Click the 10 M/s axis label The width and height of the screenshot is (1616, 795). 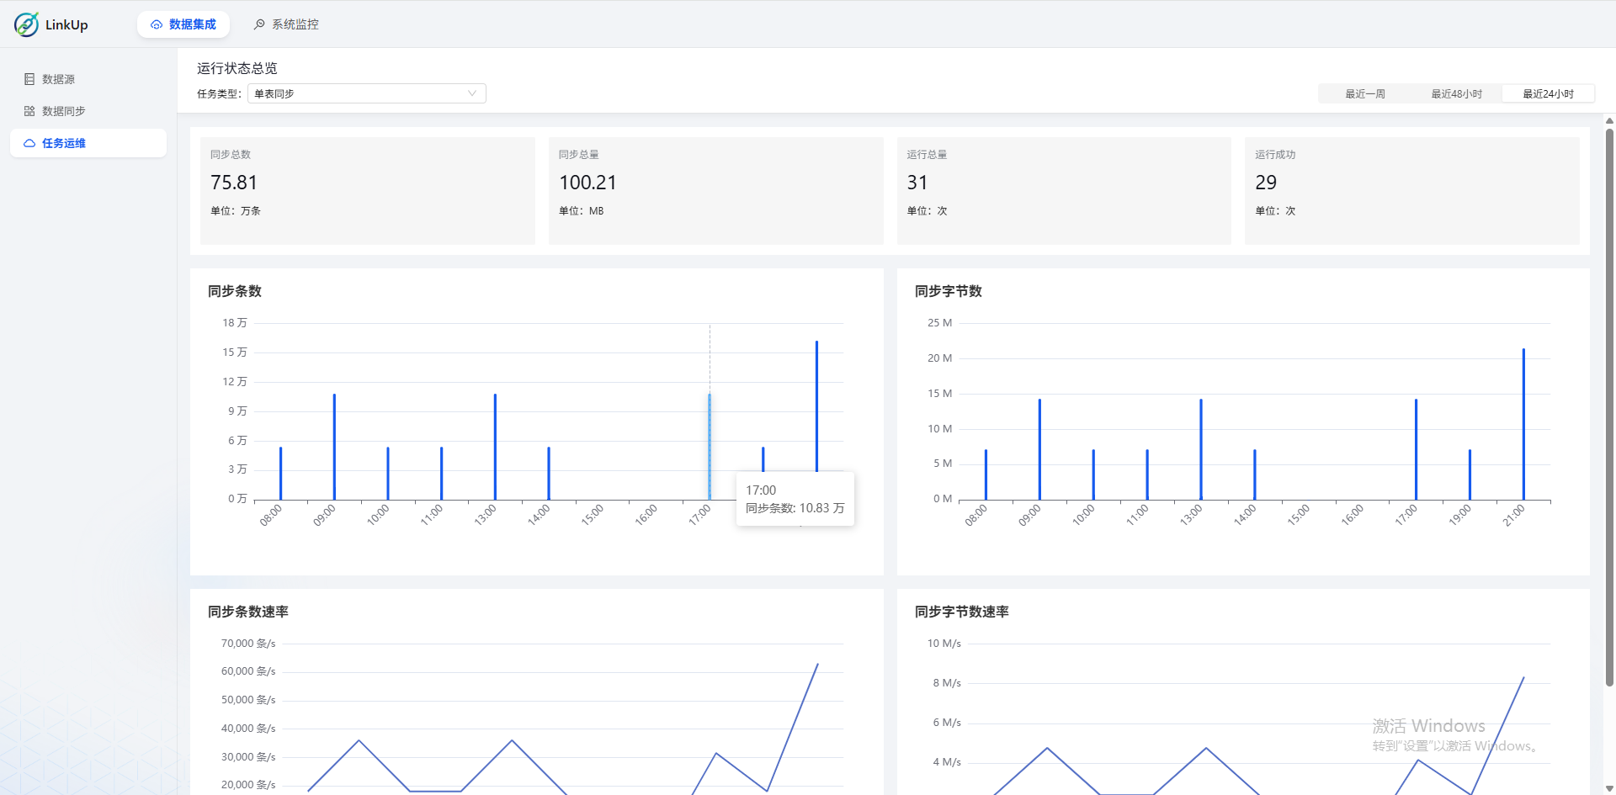(944, 644)
